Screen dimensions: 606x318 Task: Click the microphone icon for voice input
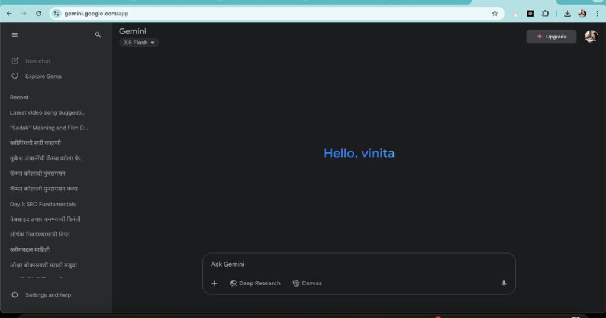[504, 283]
